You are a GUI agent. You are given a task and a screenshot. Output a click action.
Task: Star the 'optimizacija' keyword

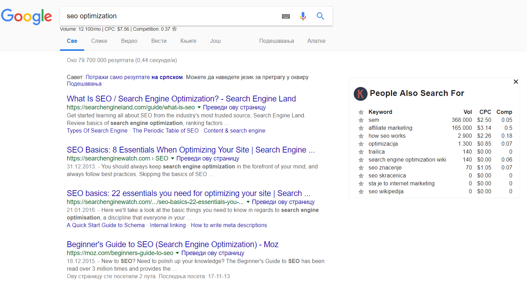pyautogui.click(x=361, y=144)
